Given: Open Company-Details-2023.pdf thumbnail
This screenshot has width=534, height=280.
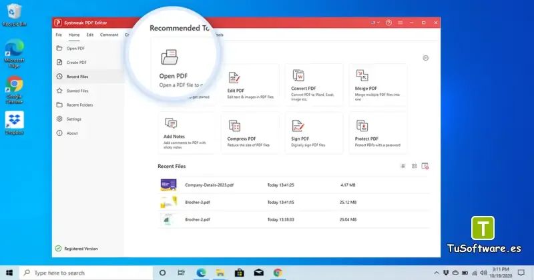Looking at the screenshot, I should click(x=169, y=185).
